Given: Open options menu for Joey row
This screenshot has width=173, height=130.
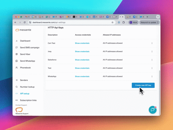Looking at the screenshot, I should (x=152, y=51).
